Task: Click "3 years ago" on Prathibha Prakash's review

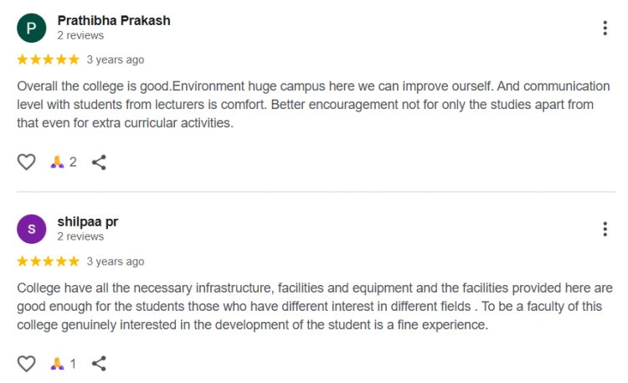Action: [x=116, y=60]
